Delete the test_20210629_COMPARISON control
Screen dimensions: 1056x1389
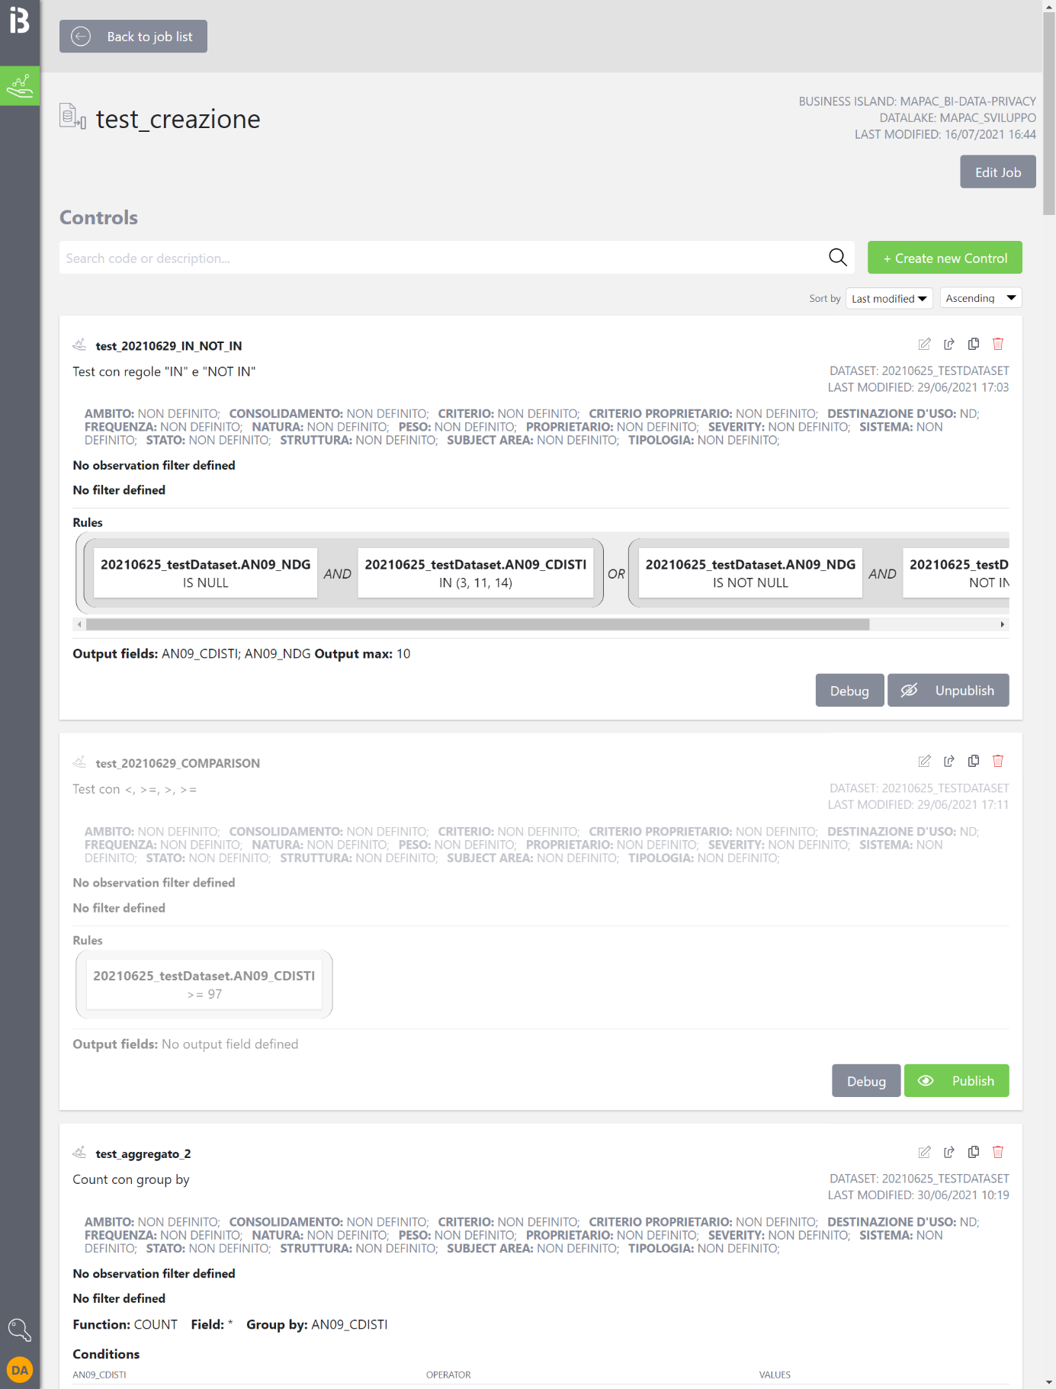point(997,762)
